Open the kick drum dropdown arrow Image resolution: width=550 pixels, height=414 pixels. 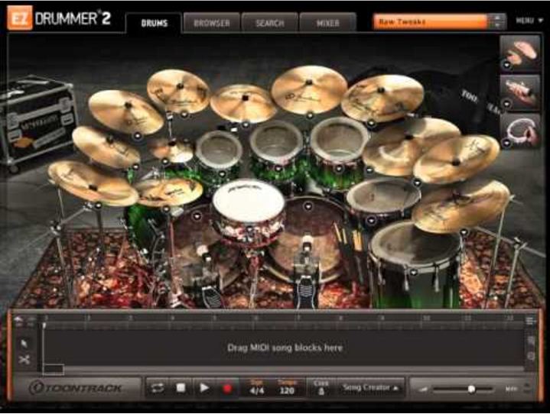click(x=308, y=206)
